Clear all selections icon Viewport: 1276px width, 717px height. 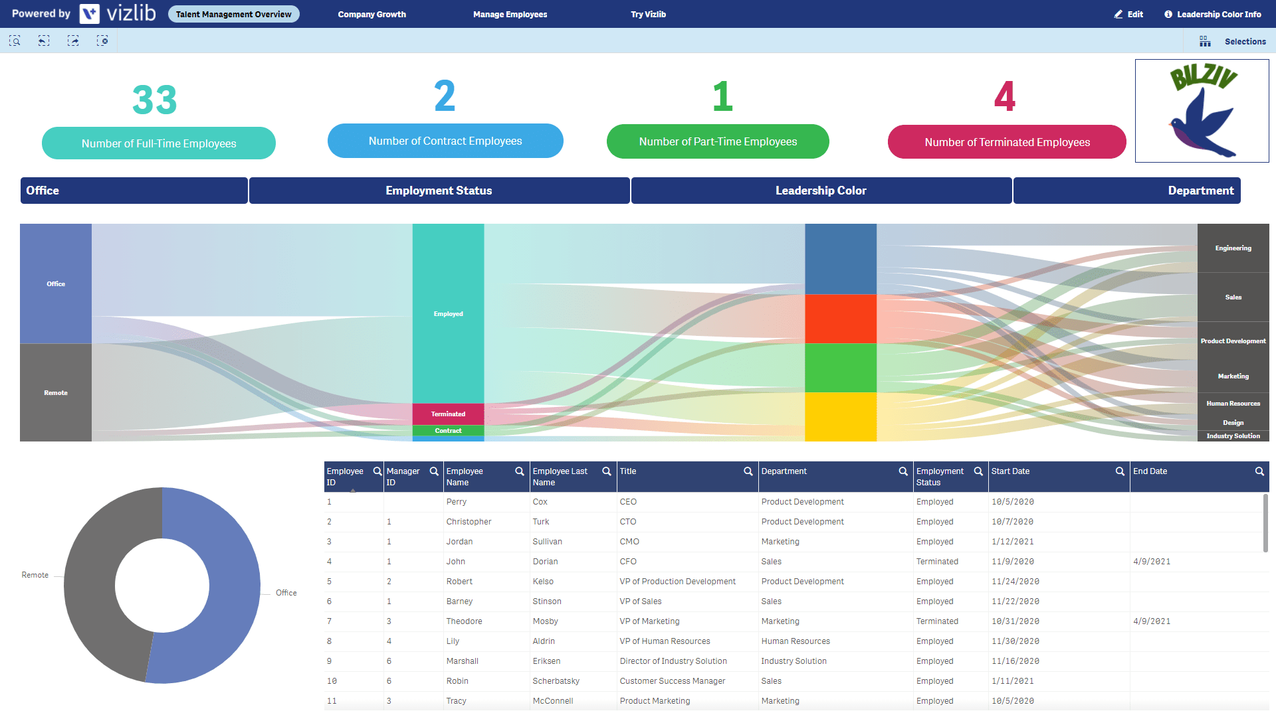point(102,41)
